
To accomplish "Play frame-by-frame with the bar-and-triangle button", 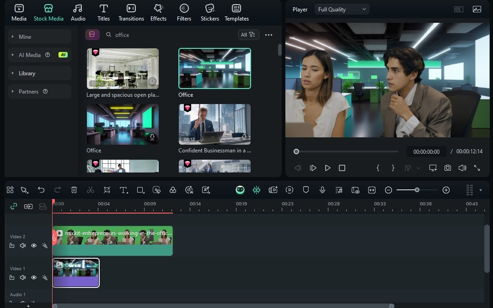I will point(313,168).
